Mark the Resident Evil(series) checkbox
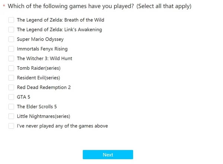223x164 pixels. point(11,78)
